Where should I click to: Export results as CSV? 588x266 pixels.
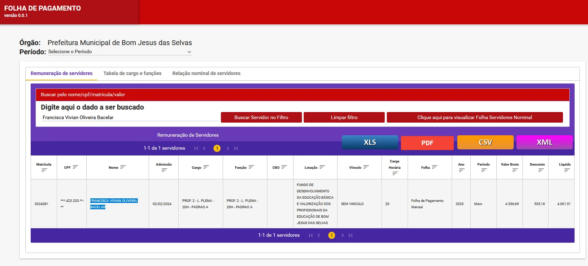485,142
